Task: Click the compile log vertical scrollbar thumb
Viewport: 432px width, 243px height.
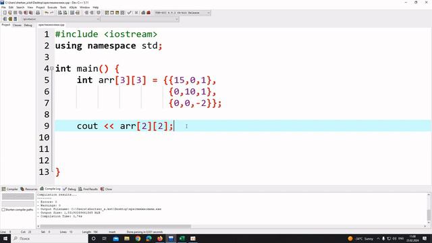Action: [x=429, y=215]
